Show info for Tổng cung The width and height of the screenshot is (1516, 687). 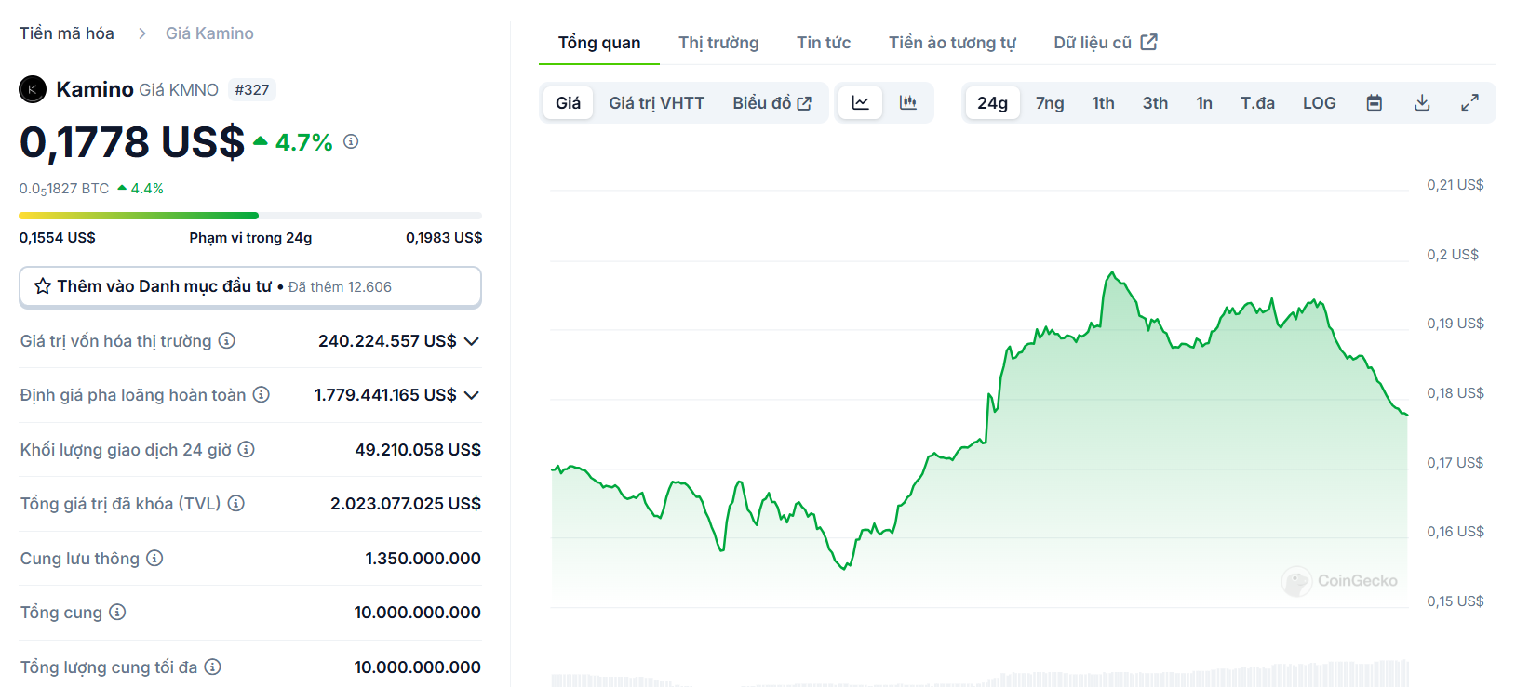(117, 613)
